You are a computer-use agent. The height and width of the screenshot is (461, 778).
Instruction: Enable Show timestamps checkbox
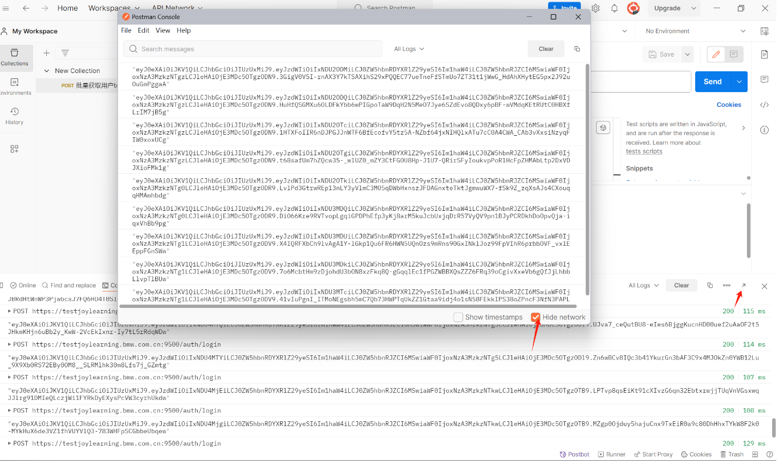(x=458, y=317)
